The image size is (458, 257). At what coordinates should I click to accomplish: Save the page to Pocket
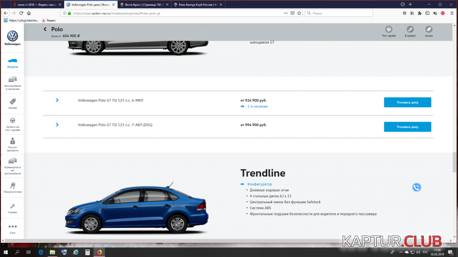293,13
